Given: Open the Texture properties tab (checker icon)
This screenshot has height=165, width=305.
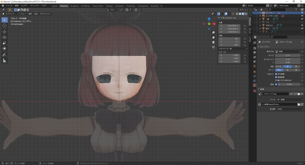Looking at the screenshot, I should click(254, 91).
